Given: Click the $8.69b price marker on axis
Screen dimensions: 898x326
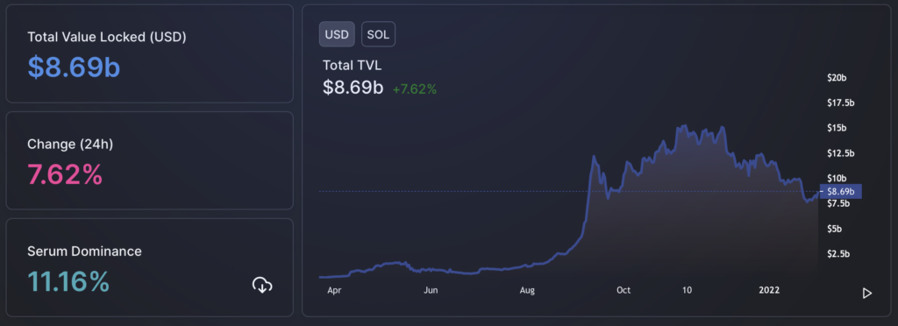Looking at the screenshot, I should (x=840, y=192).
